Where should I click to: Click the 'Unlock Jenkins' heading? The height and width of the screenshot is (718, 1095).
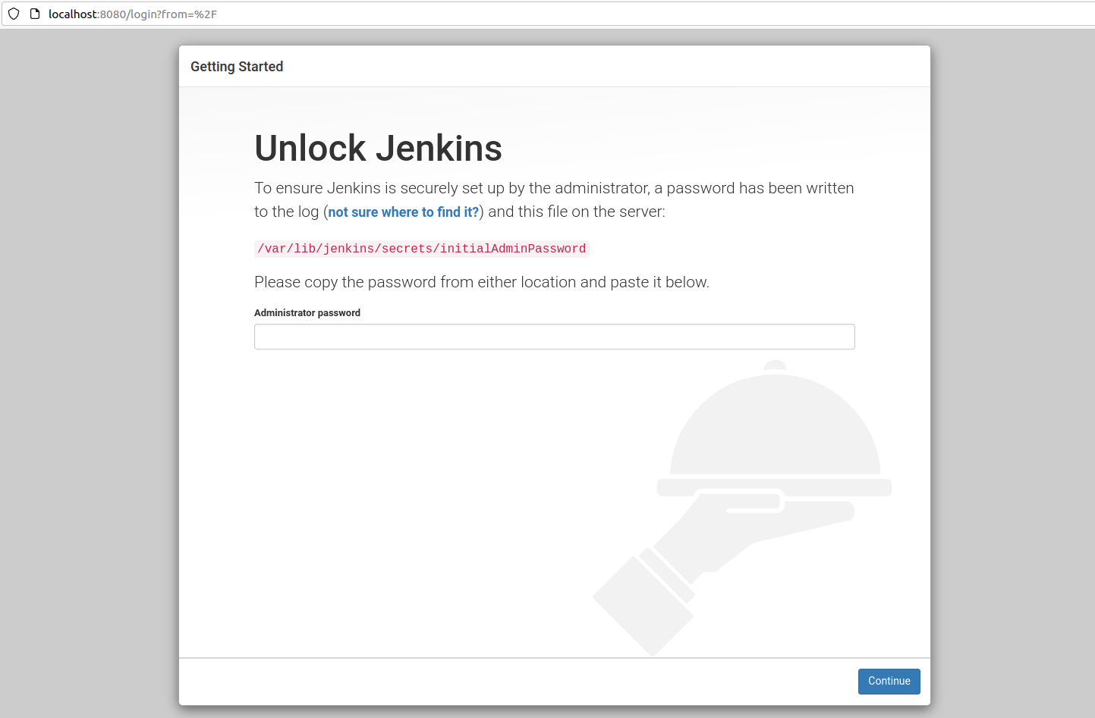tap(378, 148)
